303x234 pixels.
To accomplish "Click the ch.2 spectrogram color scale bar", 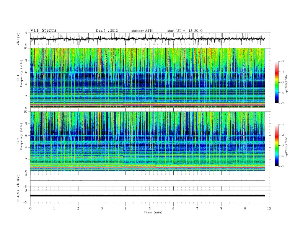I will point(277,146).
